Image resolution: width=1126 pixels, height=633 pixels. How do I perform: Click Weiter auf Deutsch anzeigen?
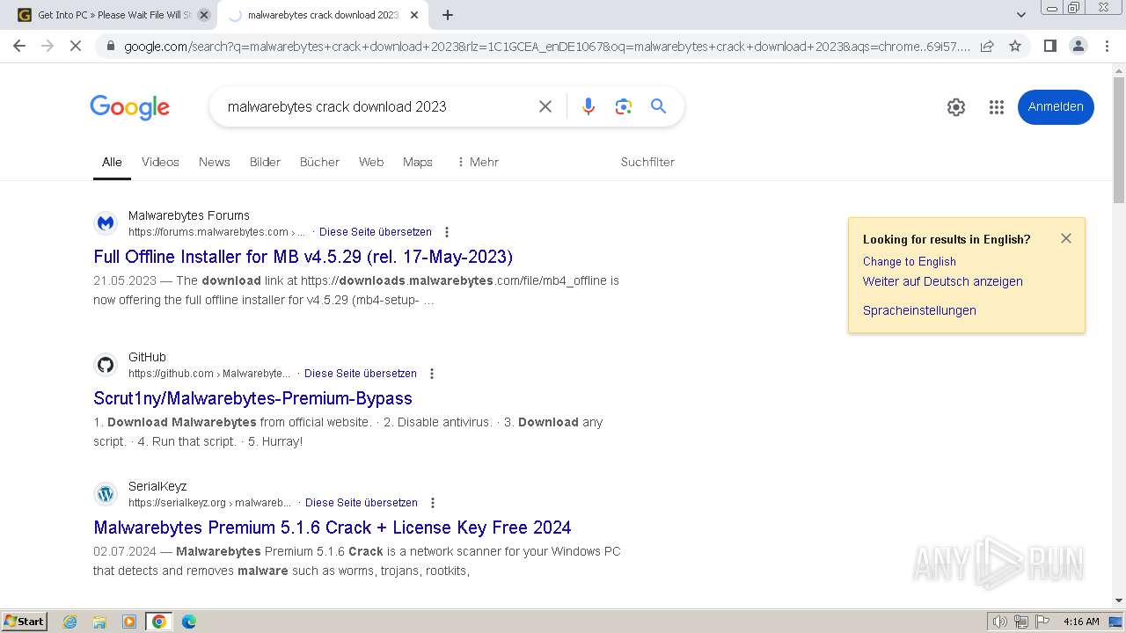coord(943,281)
